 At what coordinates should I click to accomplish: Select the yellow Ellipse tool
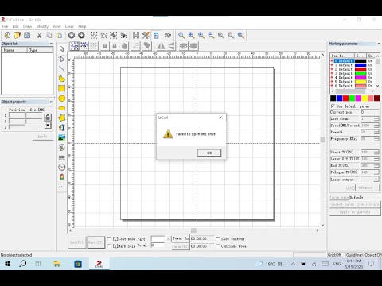point(62,108)
